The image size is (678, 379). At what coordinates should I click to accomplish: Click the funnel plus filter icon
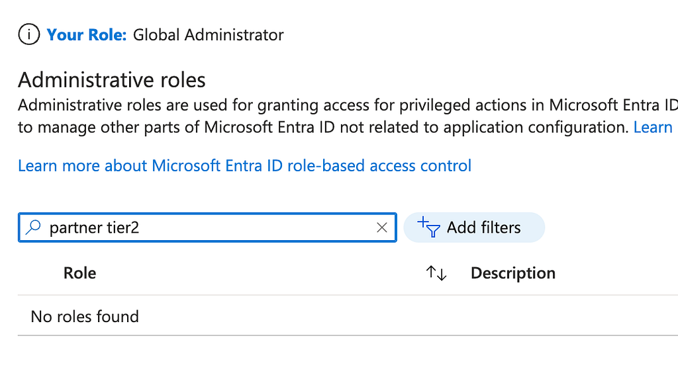430,228
